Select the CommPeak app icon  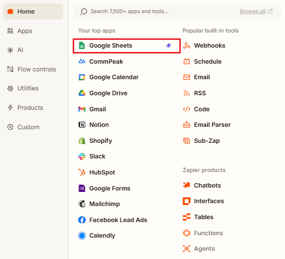point(82,61)
